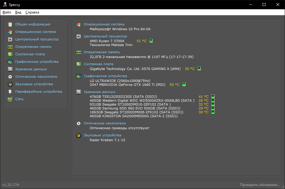Click the green indicator beside GPU 55 °C
This screenshot has width=285, height=189.
click(184, 84)
